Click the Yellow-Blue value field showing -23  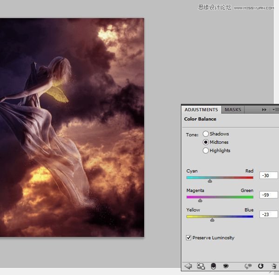coord(268,215)
